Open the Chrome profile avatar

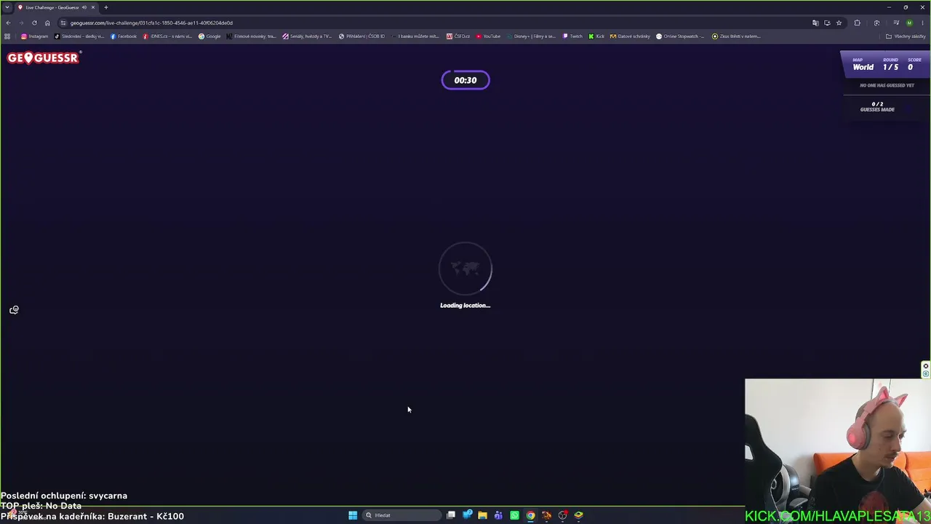[x=909, y=23]
